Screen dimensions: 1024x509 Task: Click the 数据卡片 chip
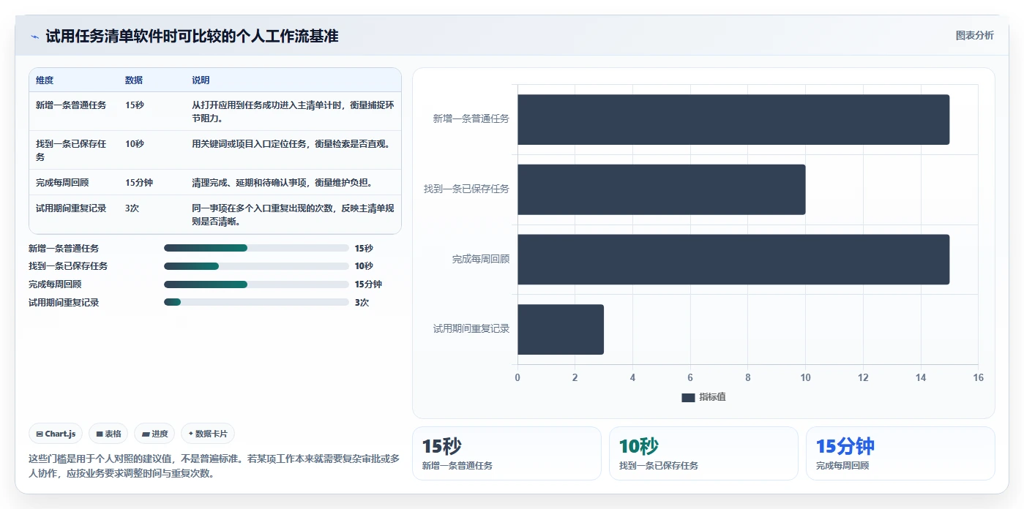click(208, 434)
